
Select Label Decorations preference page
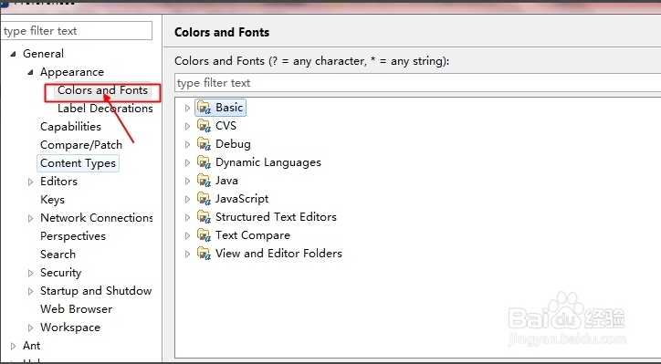[x=105, y=109]
